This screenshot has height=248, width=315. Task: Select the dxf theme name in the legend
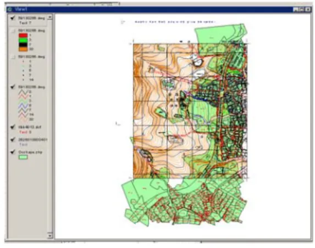(30, 127)
